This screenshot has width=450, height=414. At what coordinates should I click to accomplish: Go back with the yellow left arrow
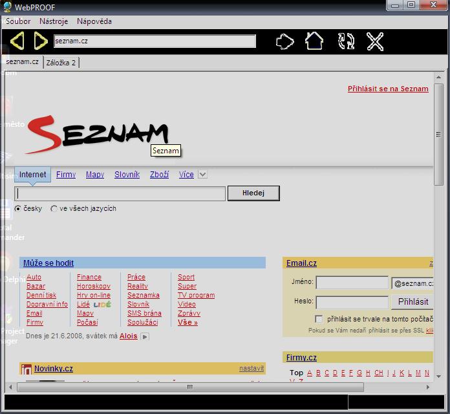click(17, 41)
